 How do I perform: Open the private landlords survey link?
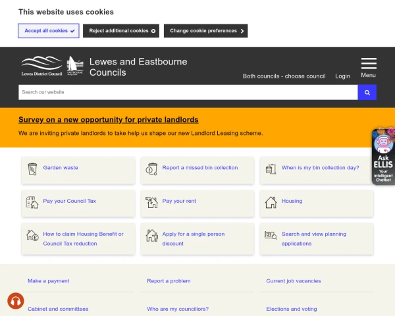108,120
